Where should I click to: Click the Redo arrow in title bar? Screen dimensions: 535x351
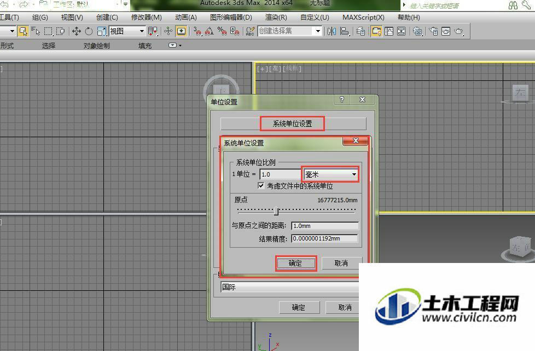coord(24,4)
